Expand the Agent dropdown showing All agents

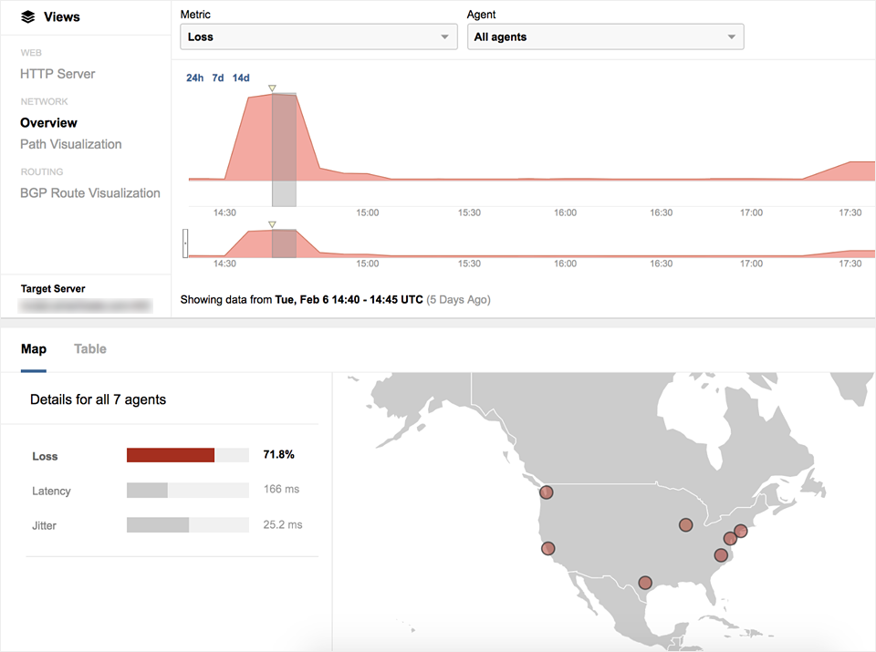tap(605, 36)
